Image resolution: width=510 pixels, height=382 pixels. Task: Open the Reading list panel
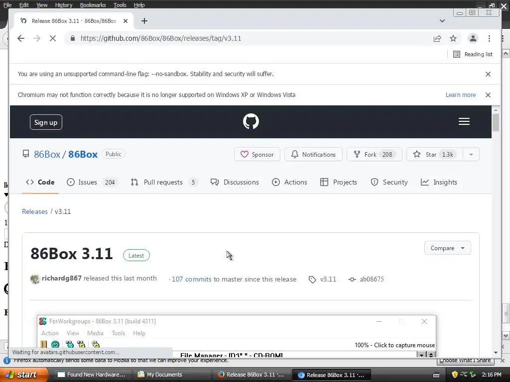473,54
